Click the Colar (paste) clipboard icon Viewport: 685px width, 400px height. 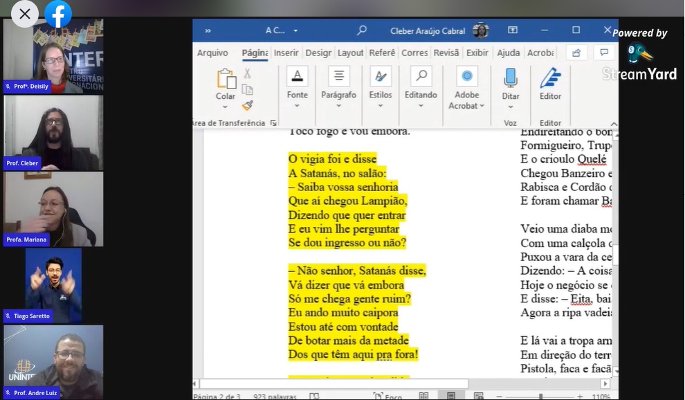[x=226, y=80]
